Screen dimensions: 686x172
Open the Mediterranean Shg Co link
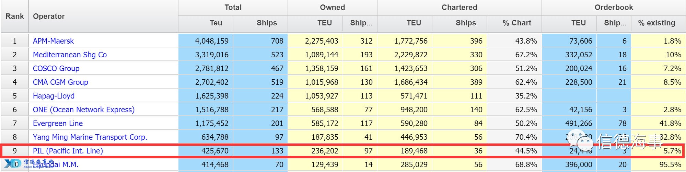pyautogui.click(x=70, y=55)
